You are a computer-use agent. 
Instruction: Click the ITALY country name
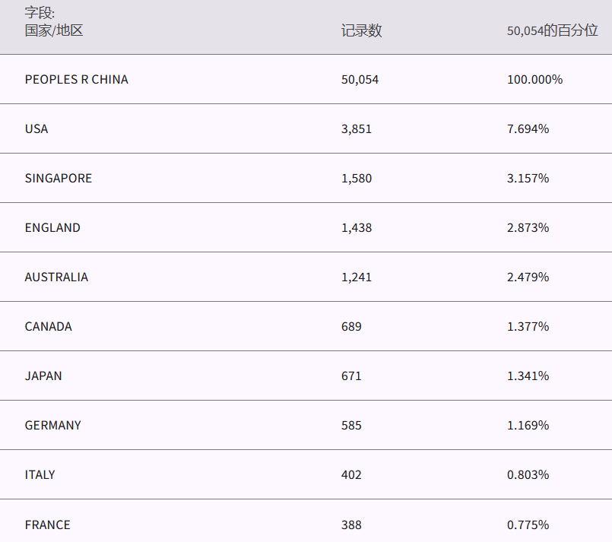(40, 474)
